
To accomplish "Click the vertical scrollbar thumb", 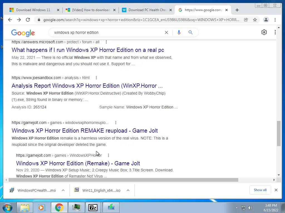I will coord(279,133).
